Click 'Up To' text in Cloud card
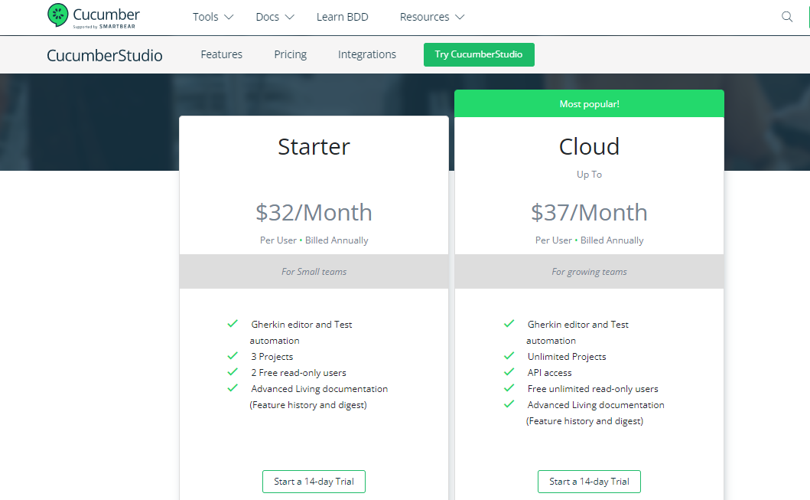 (x=590, y=175)
